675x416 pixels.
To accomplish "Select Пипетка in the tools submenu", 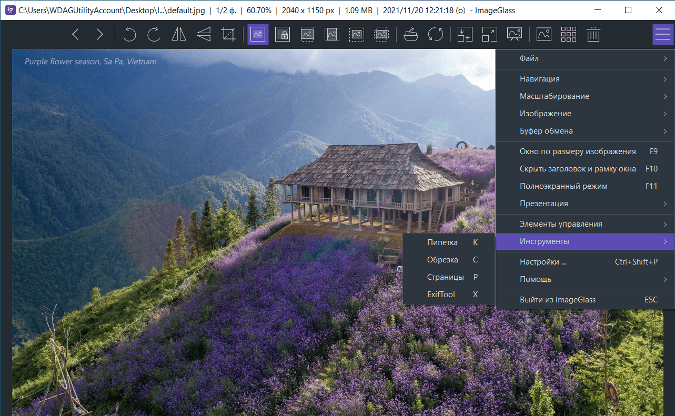I will point(449,242).
